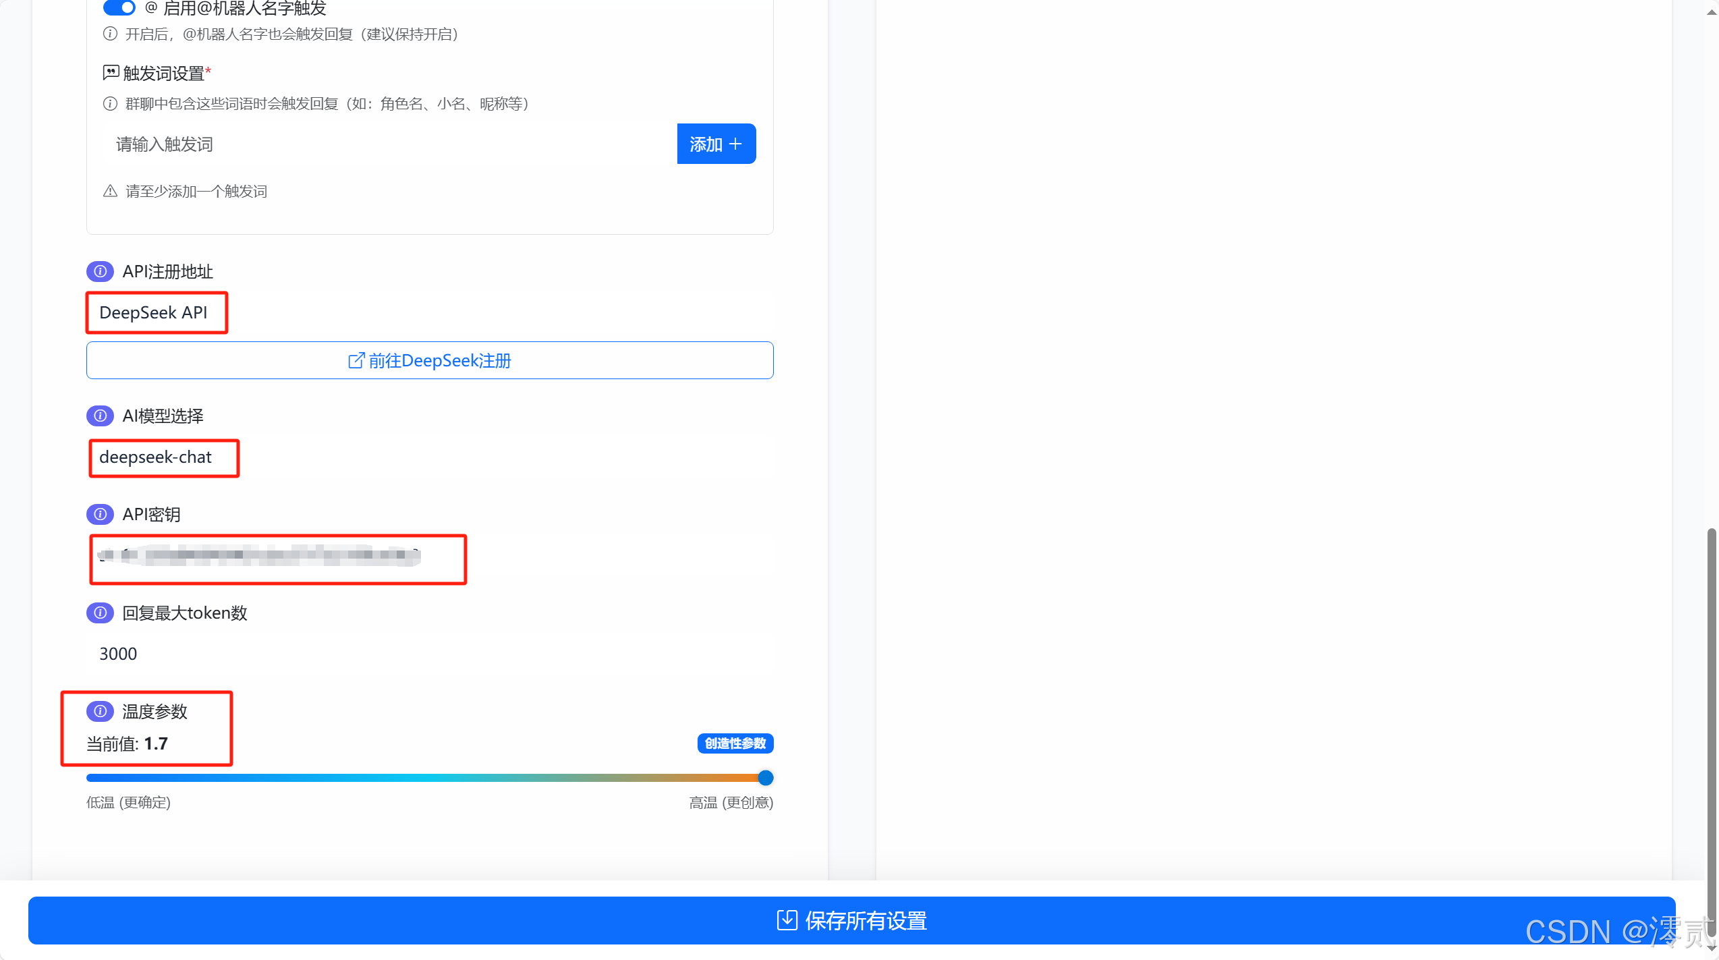
Task: Click info icon beside 回复最大token数
Action: (x=100, y=613)
